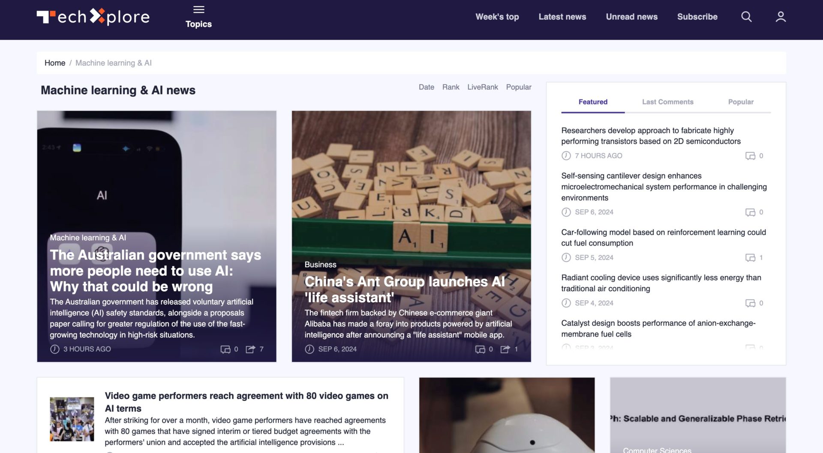Image resolution: width=823 pixels, height=453 pixels.
Task: Open 2D semiconductors transistors featured story
Action: (x=651, y=136)
